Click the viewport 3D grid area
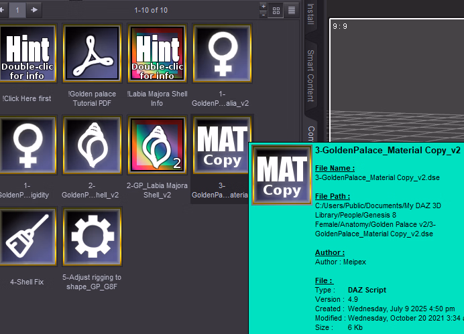Viewport: 464px width, 334px height. click(x=396, y=100)
